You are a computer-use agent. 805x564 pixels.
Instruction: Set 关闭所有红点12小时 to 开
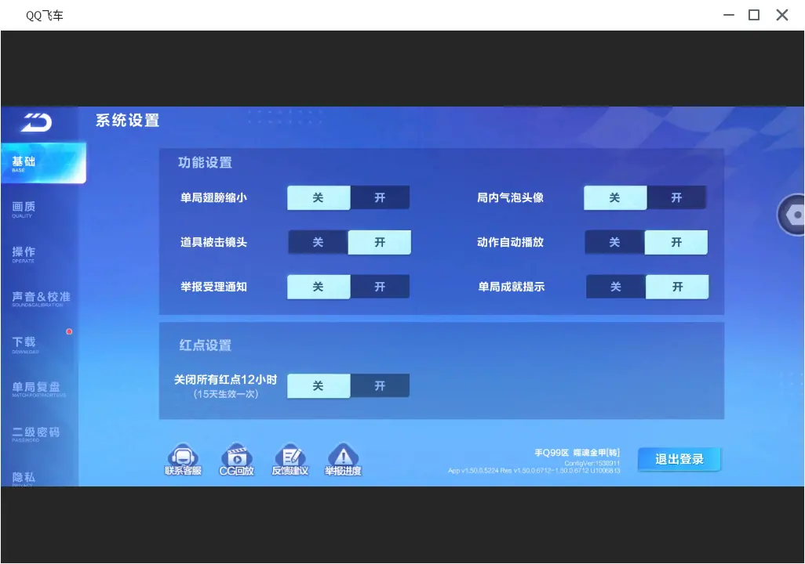click(380, 385)
